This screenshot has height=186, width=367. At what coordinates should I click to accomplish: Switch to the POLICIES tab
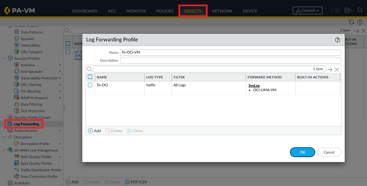coord(165,11)
